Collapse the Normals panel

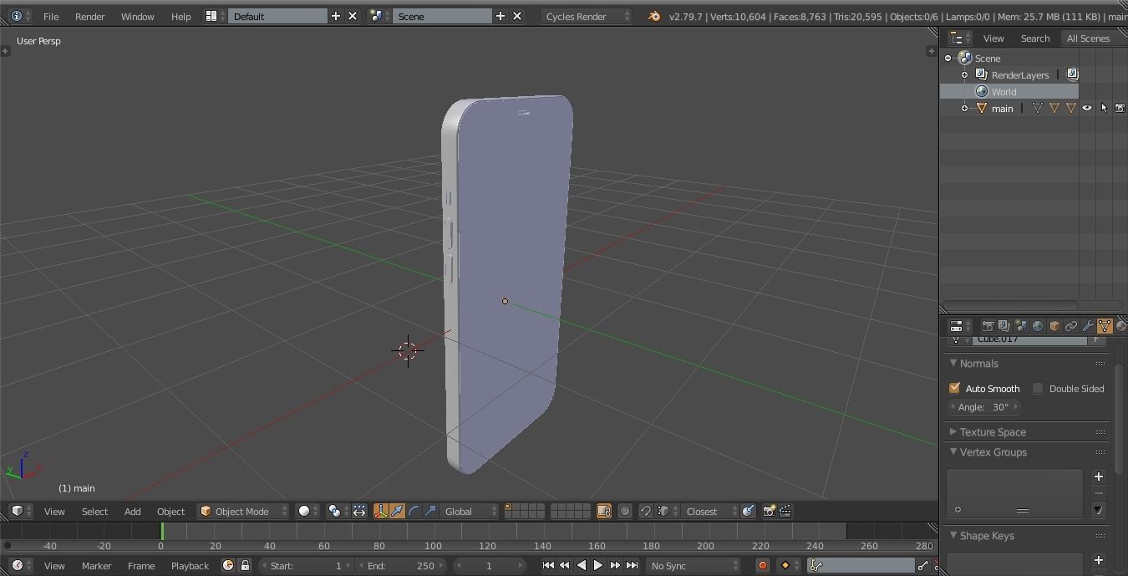953,364
